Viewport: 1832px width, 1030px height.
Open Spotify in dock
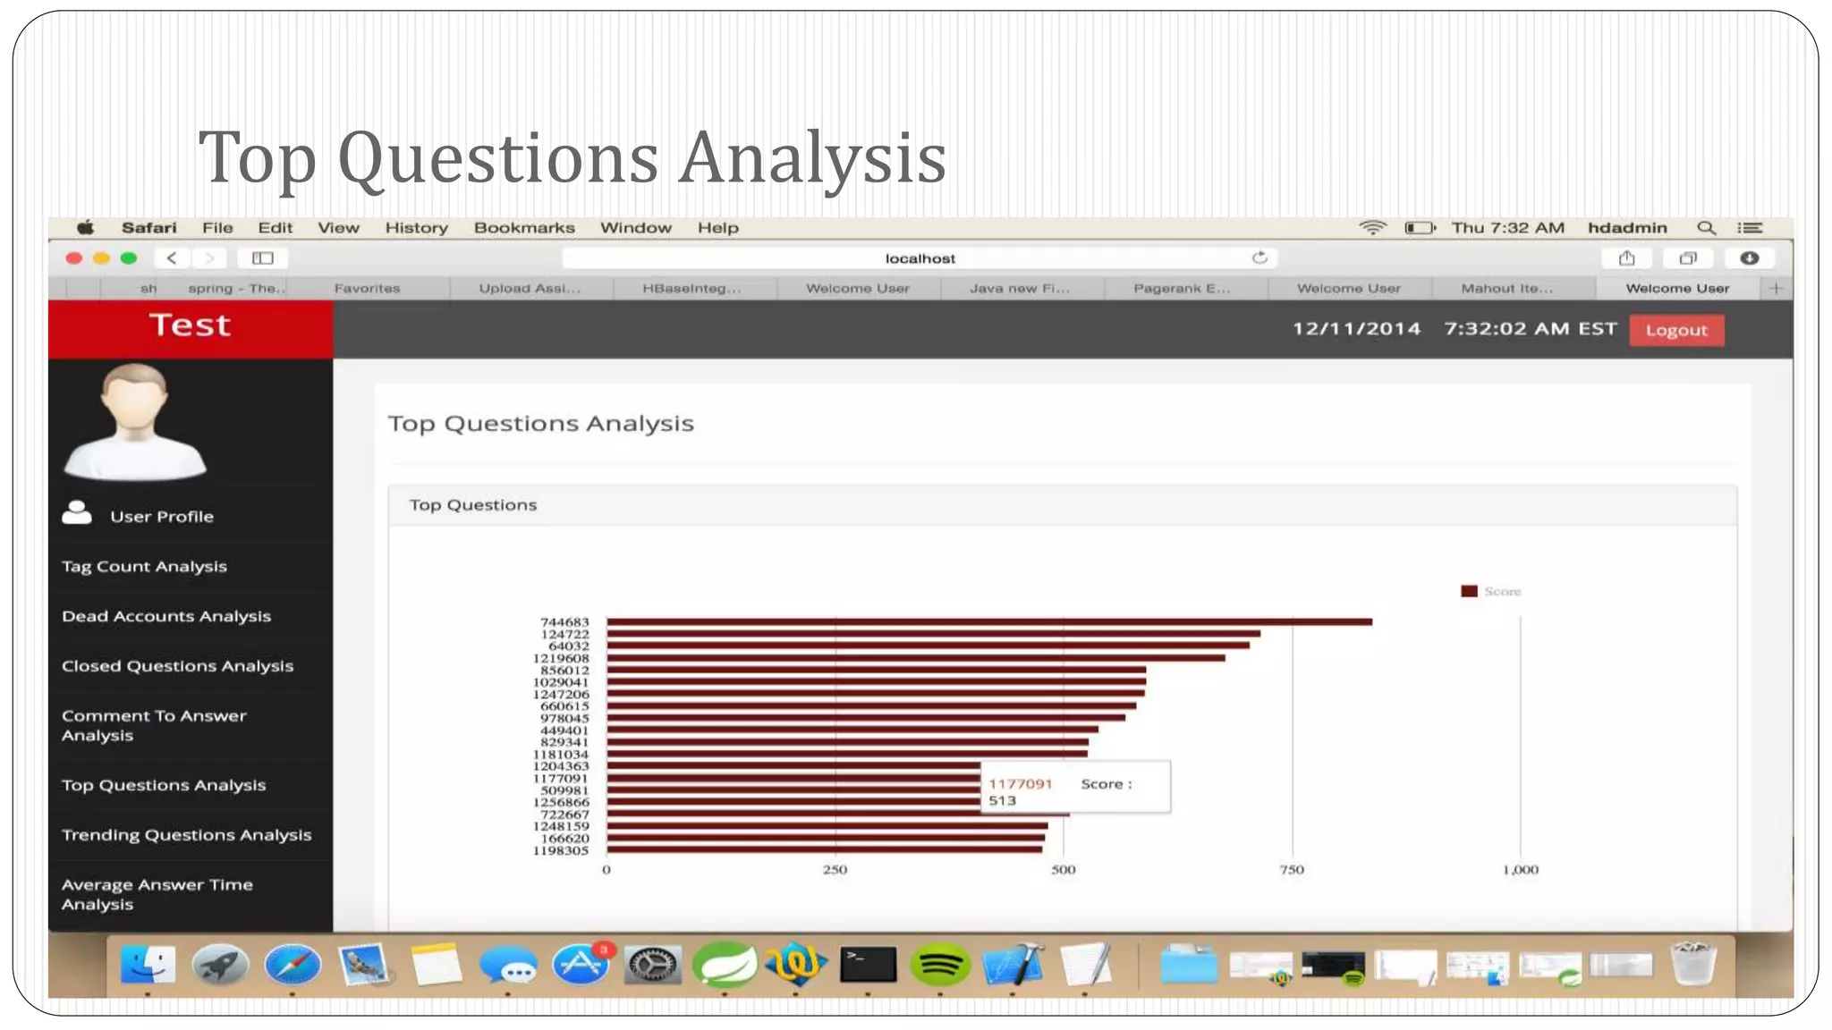coord(939,966)
